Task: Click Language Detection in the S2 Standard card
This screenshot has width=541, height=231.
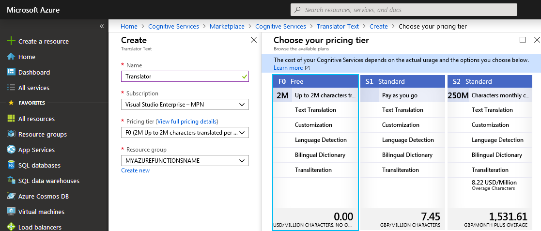Action: (x=497, y=140)
